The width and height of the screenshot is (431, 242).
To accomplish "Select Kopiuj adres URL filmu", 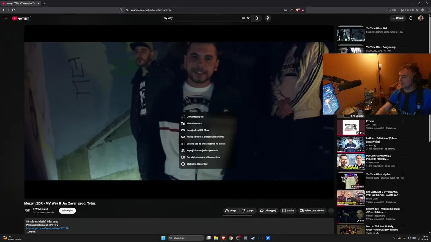I will coord(207,130).
